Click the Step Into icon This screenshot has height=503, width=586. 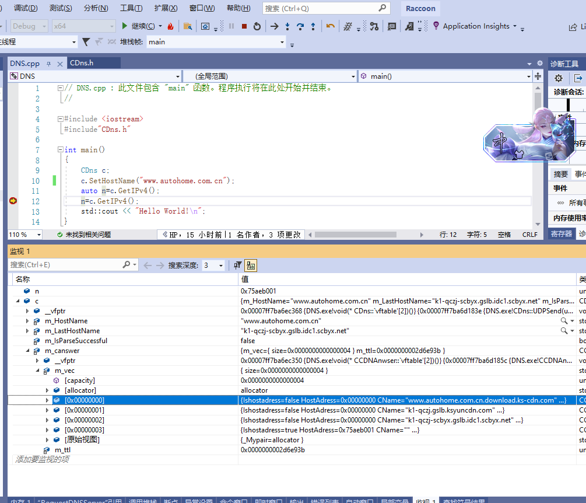pos(287,26)
